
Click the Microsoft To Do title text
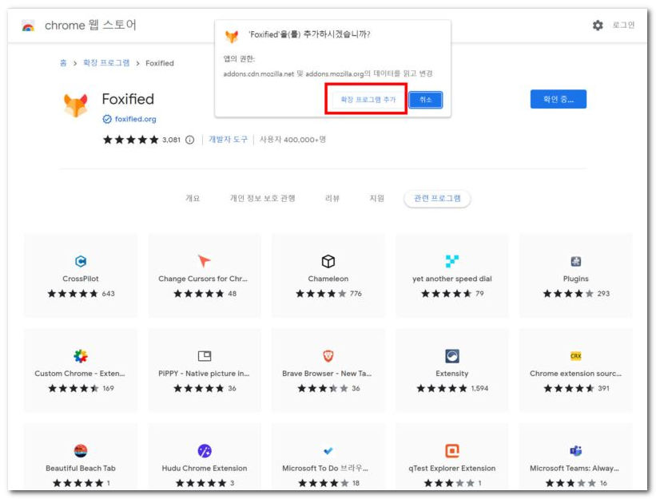[325, 469]
